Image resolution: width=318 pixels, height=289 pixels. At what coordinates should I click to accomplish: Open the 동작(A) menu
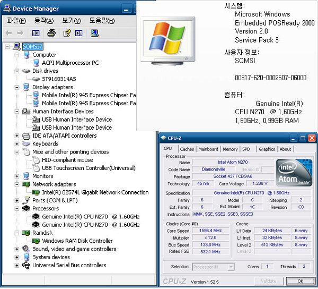point(44,21)
